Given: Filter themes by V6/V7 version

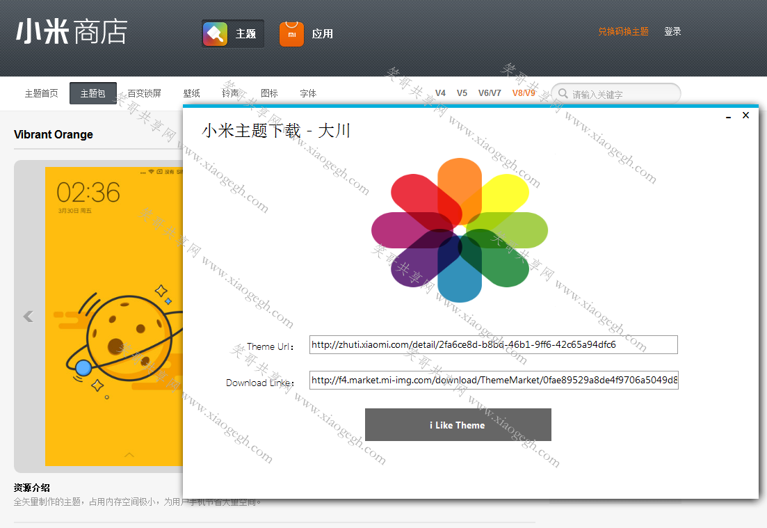Looking at the screenshot, I should (x=490, y=93).
